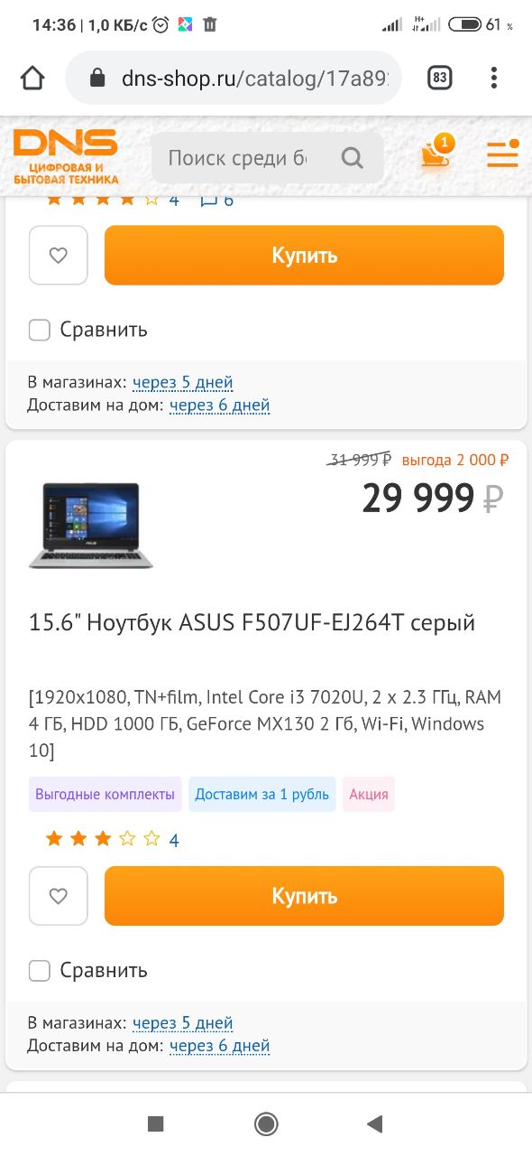Tap the browser home icon
This screenshot has width=532, height=1156.
32,78
